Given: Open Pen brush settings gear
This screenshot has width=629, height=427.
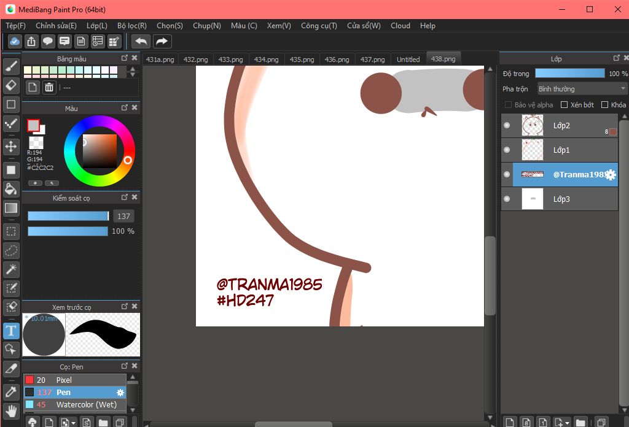Looking at the screenshot, I should (120, 393).
